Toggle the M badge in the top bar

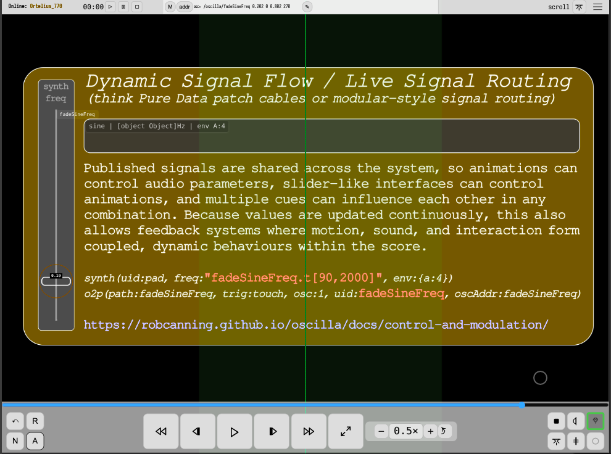pyautogui.click(x=168, y=7)
